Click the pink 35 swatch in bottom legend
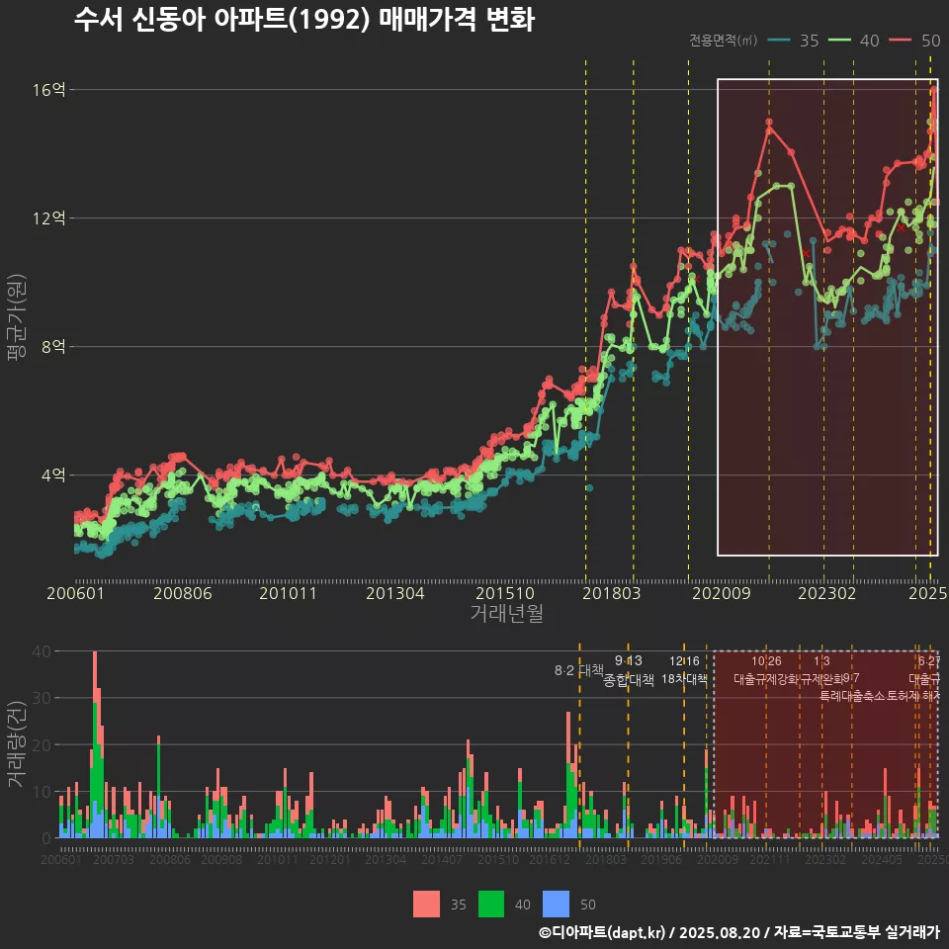This screenshot has height=949, width=949. point(426,905)
